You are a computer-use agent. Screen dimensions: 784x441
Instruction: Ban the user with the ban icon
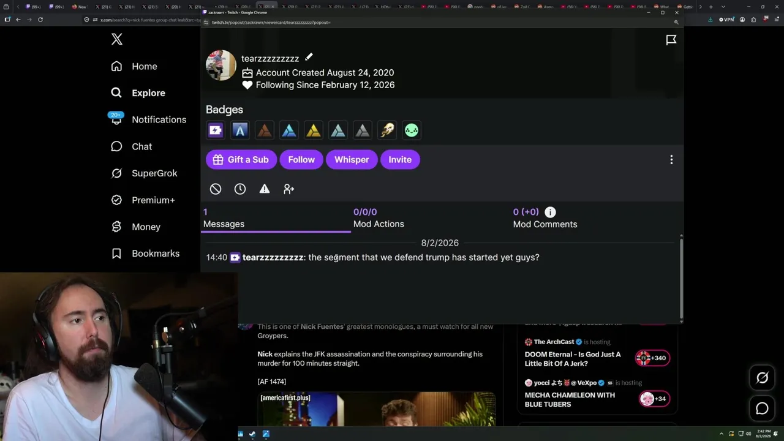pyautogui.click(x=216, y=189)
